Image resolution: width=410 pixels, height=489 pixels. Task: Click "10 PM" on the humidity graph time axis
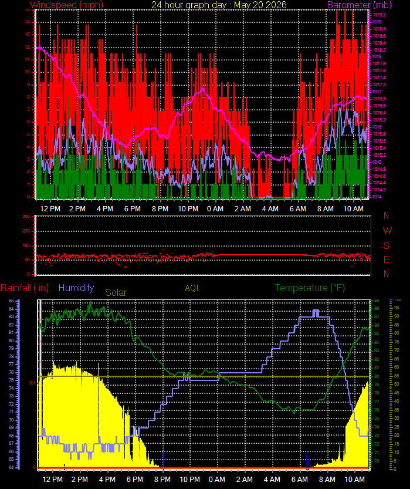coord(190,480)
